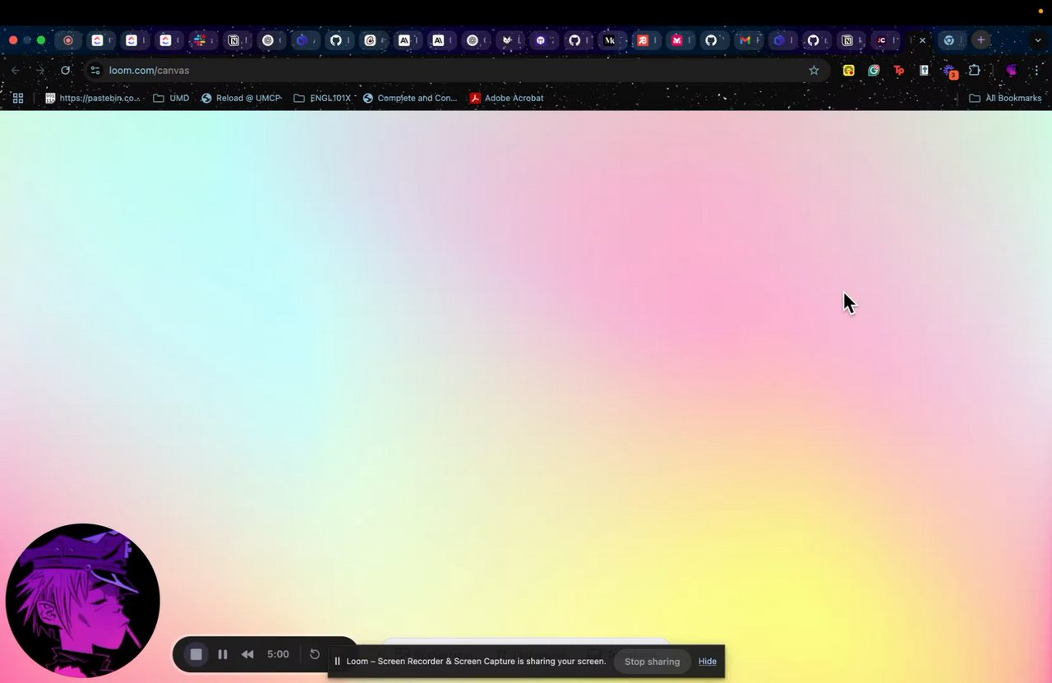
Task: Open the ENGL101X bookmarks folder
Action: point(322,98)
